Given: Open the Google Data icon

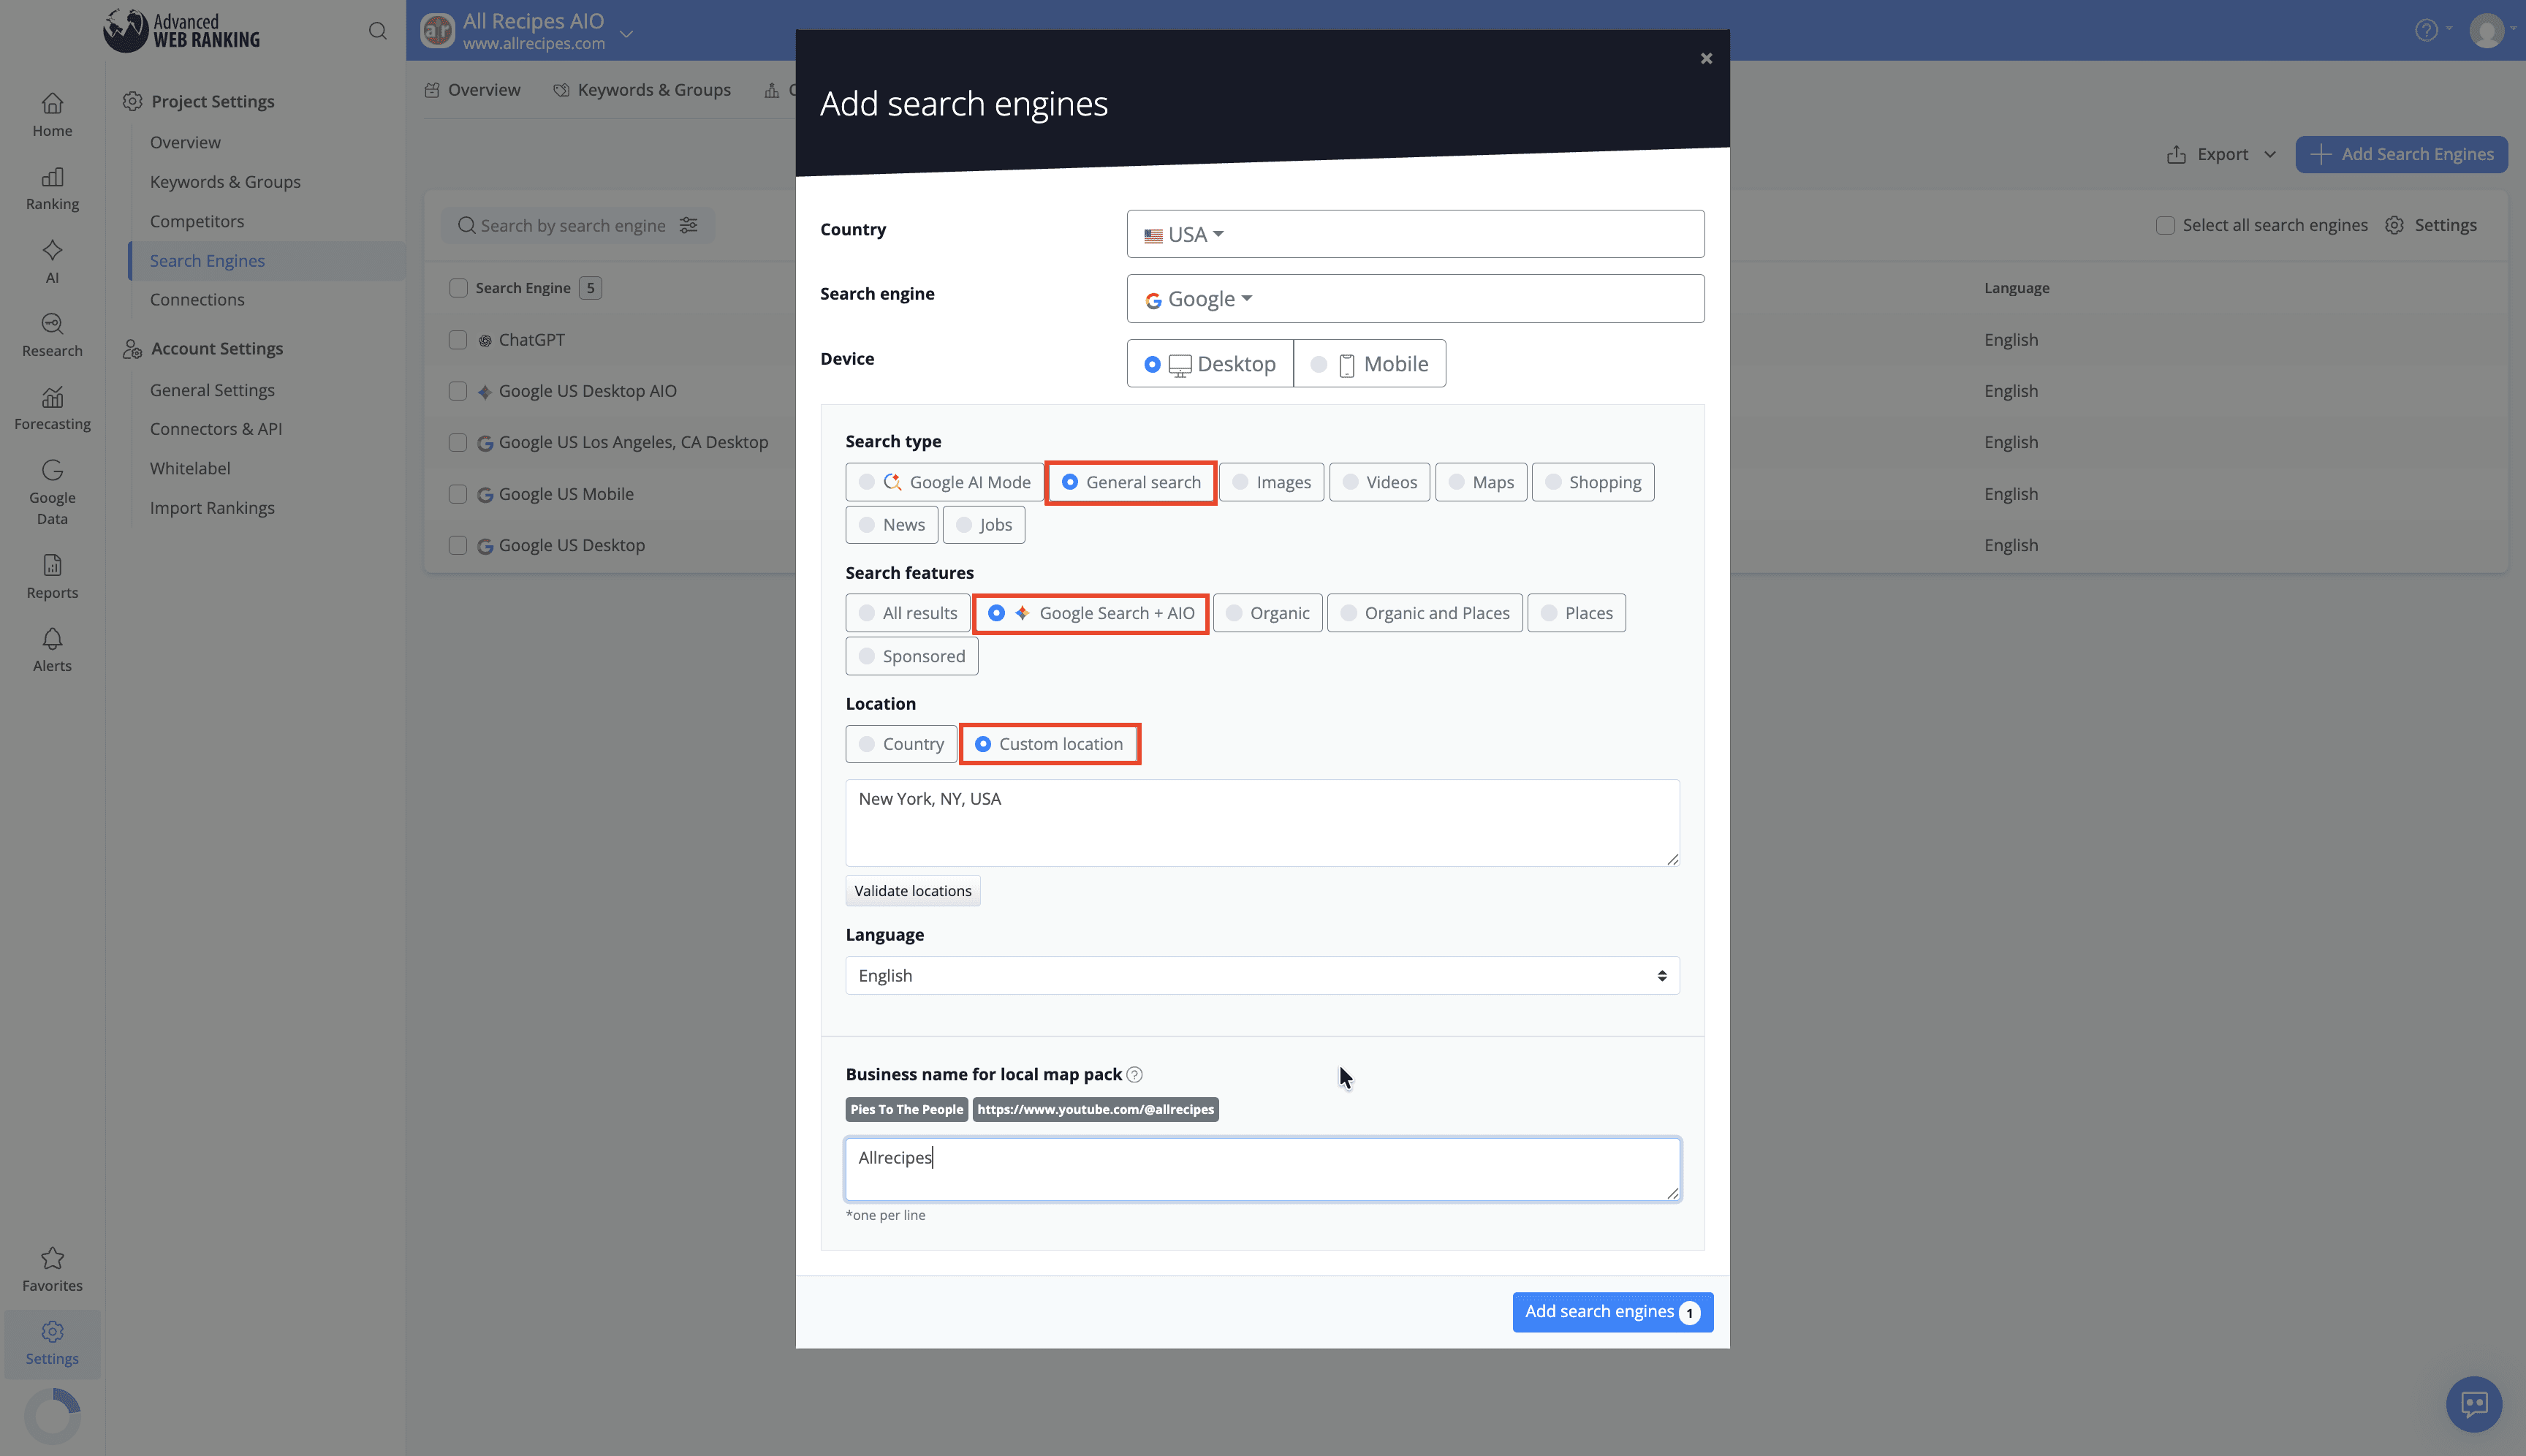Looking at the screenshot, I should click(x=52, y=470).
